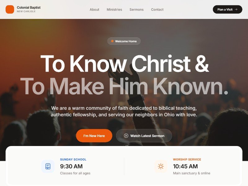Click the orange Colonial Baptist logo icon
248x186 pixels.
[x=10, y=9]
